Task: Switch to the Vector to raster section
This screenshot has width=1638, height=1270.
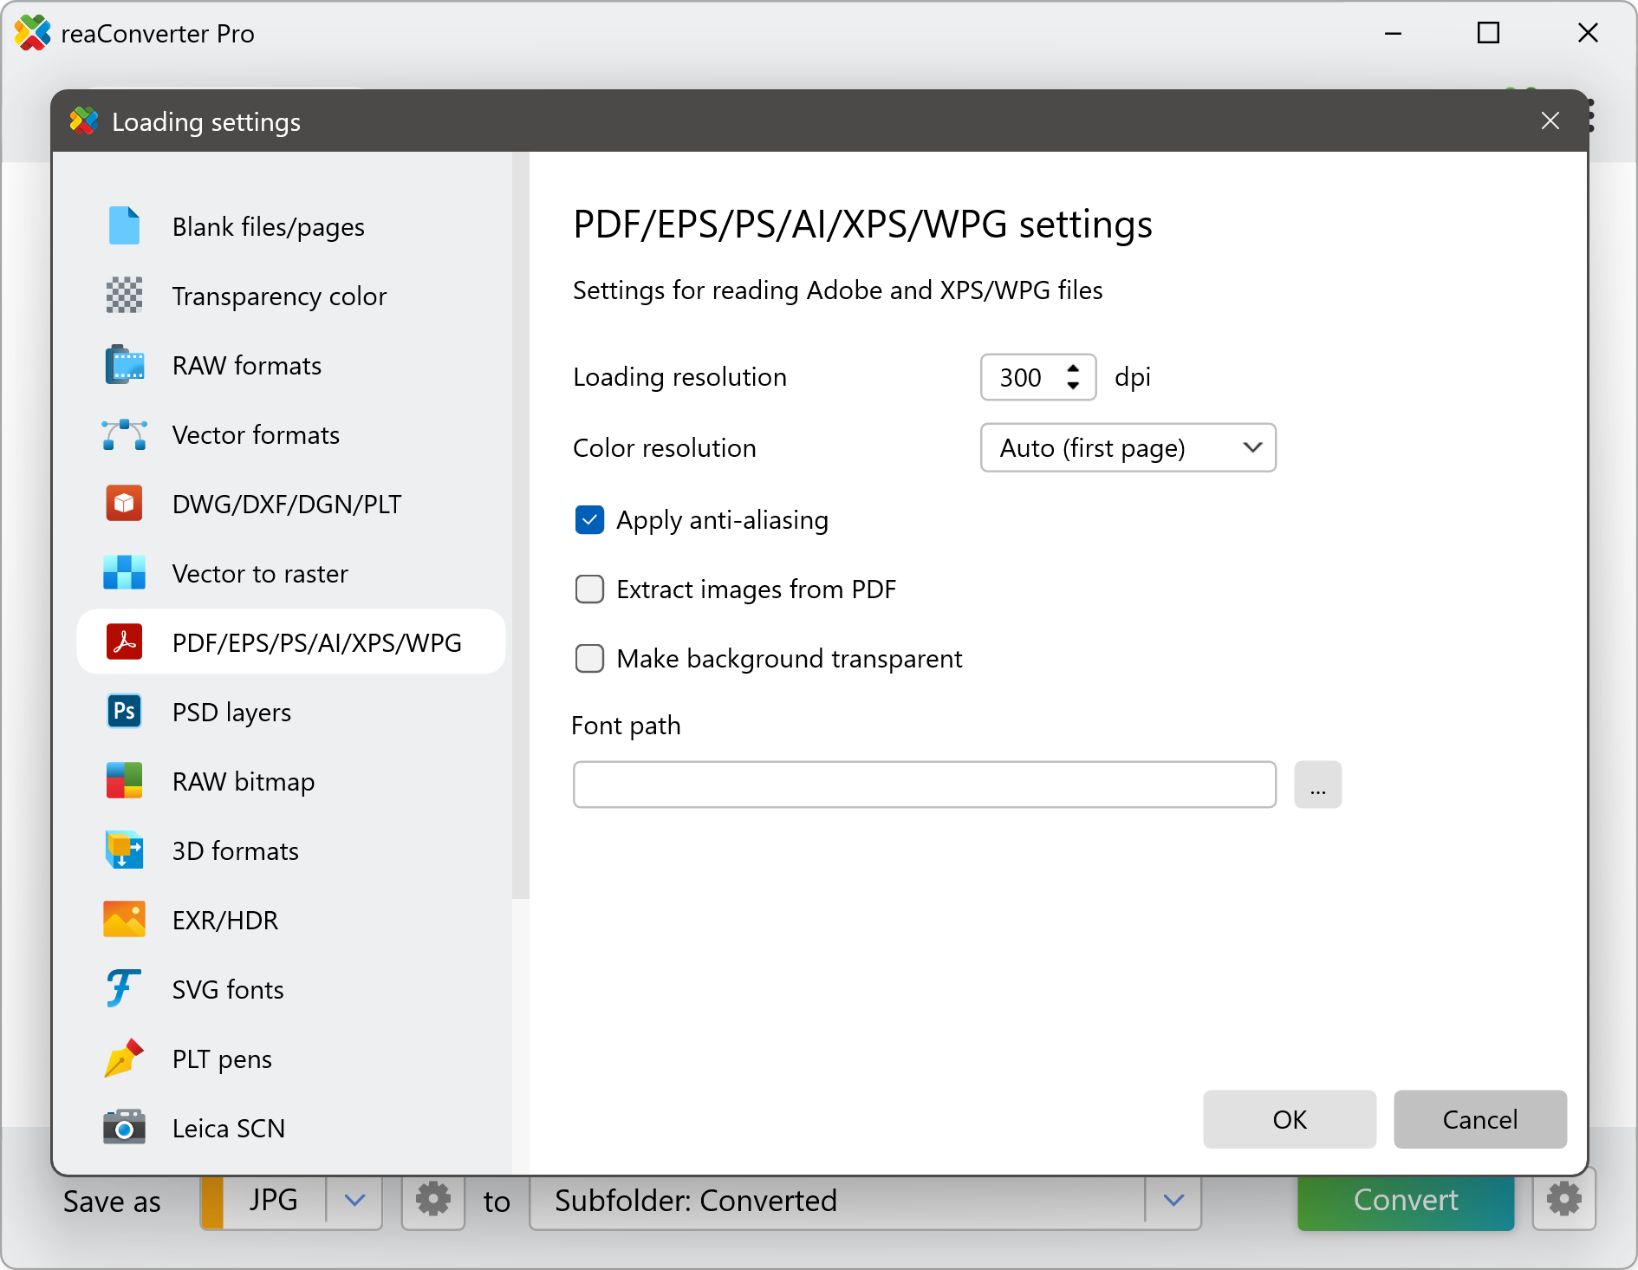Action: point(260,573)
